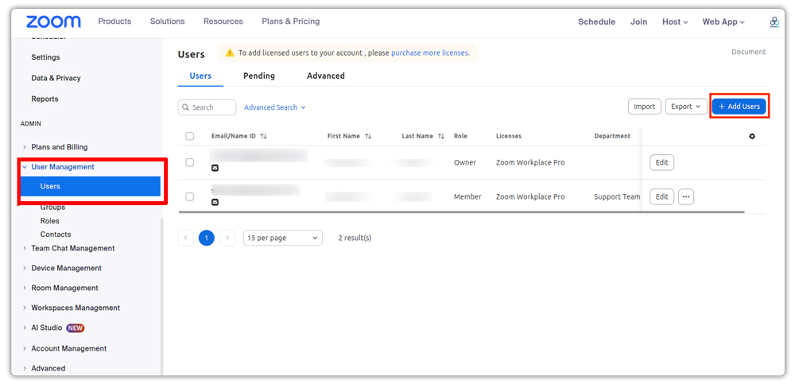The height and width of the screenshot is (384, 795).
Task: Toggle the select all users checkbox
Action: point(189,136)
